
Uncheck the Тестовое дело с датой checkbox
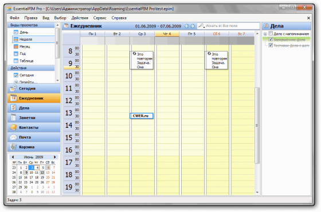271,45
